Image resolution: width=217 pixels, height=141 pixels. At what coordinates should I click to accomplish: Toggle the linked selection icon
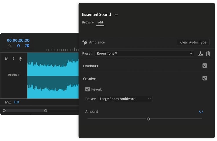pos(27,46)
